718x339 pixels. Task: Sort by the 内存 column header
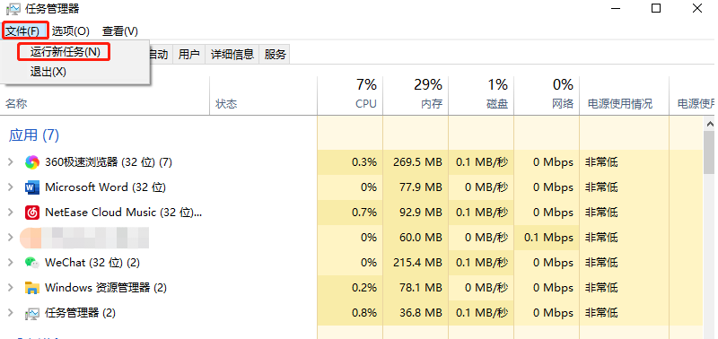[x=416, y=95]
